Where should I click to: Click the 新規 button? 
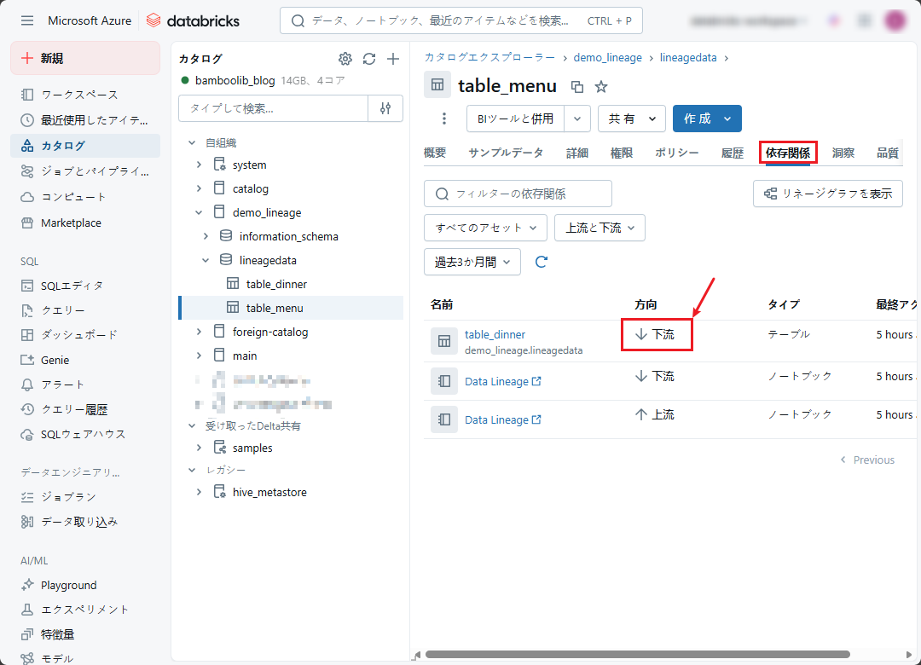[x=85, y=58]
